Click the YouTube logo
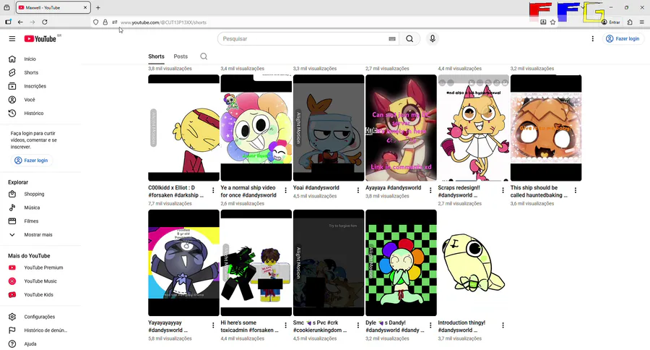Viewport: 650px width, 350px height. click(x=40, y=38)
